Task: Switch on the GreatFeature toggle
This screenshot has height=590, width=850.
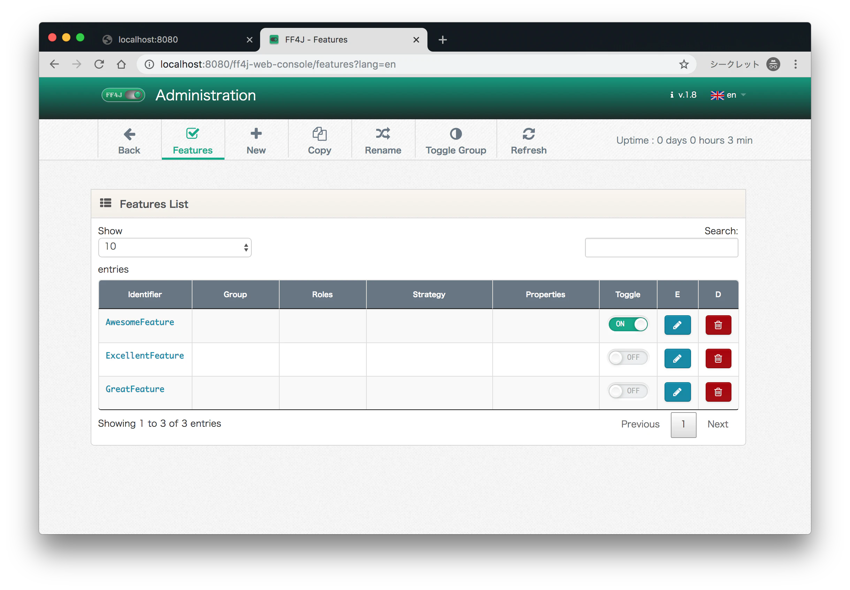Action: (628, 391)
